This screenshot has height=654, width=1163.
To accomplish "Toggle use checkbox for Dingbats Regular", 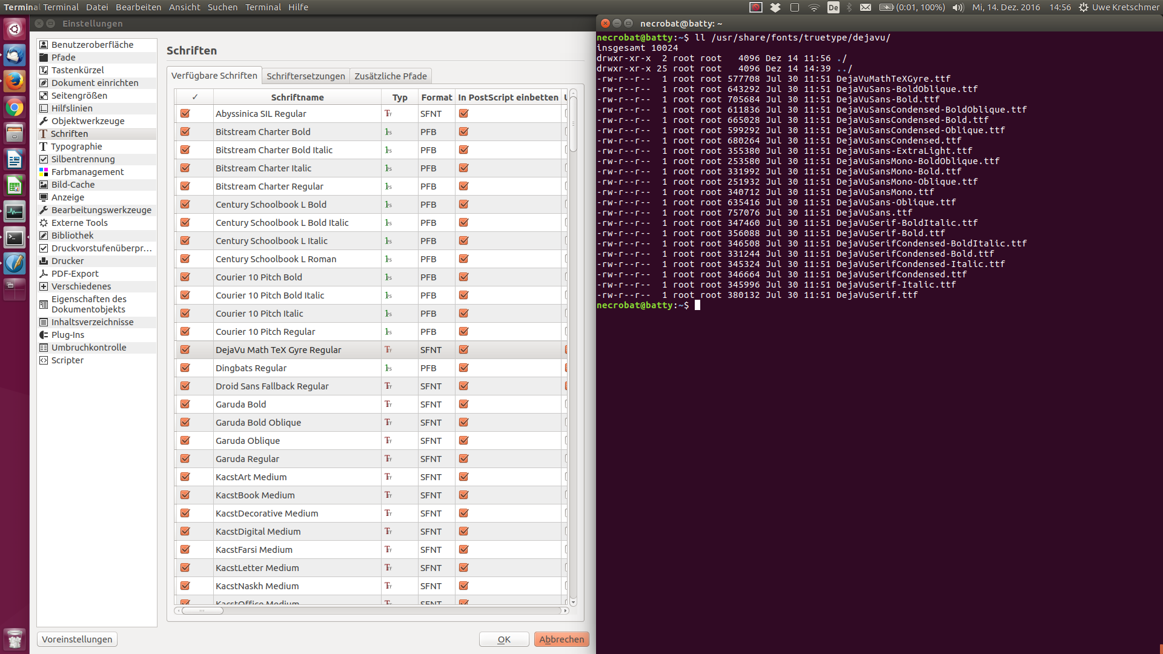I will [185, 368].
